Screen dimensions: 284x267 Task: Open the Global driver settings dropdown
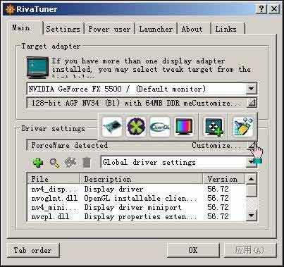point(252,162)
